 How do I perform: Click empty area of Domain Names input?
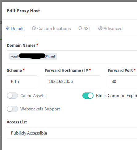point(97,56)
